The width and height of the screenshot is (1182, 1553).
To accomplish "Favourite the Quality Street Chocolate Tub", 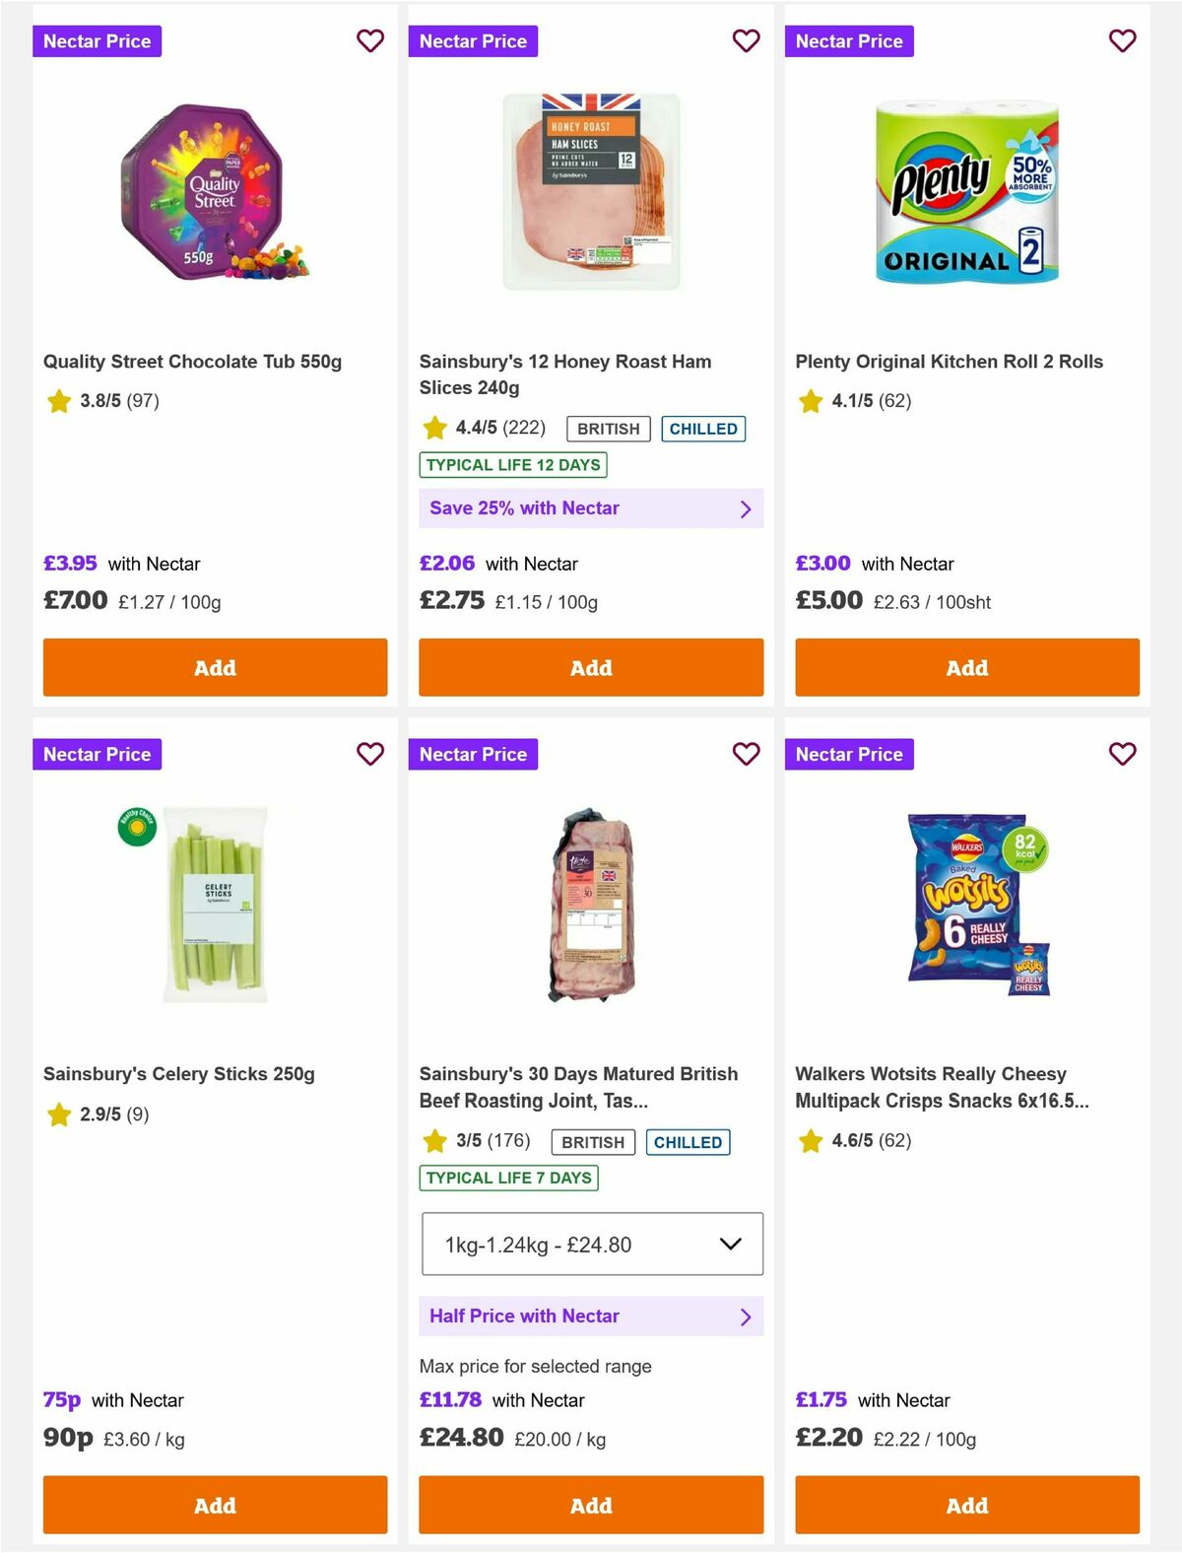I will coord(370,41).
